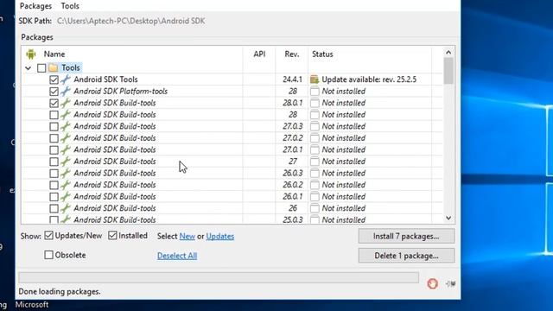Click the packages list scrollbar thumb

[448, 71]
